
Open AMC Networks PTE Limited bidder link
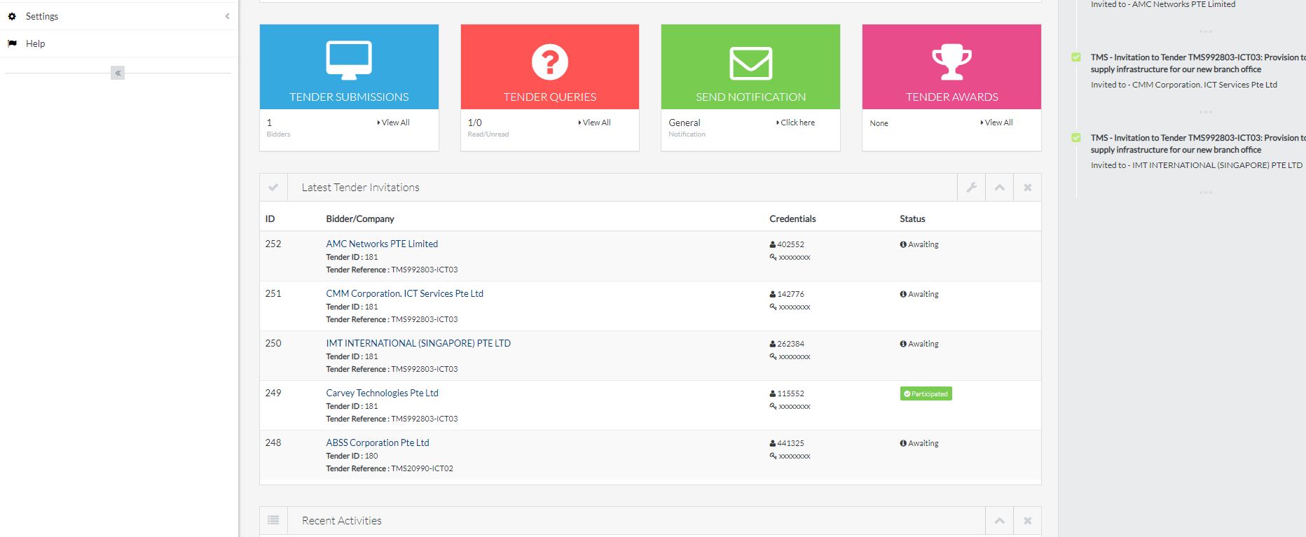(382, 244)
